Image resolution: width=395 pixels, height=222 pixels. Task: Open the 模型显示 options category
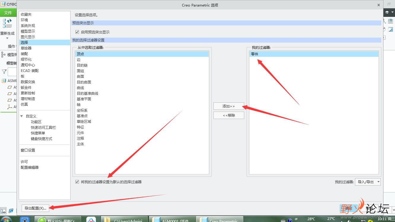(x=28, y=31)
